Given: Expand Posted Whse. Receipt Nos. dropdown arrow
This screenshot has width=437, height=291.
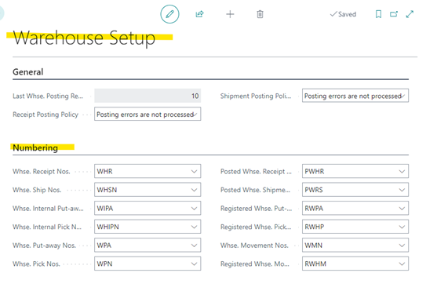Looking at the screenshot, I should coord(402,172).
